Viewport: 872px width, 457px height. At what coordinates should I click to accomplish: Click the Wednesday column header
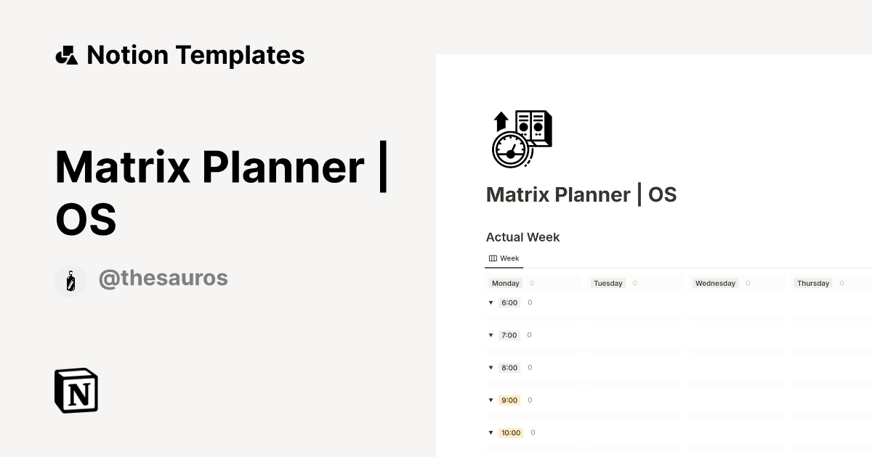point(715,283)
